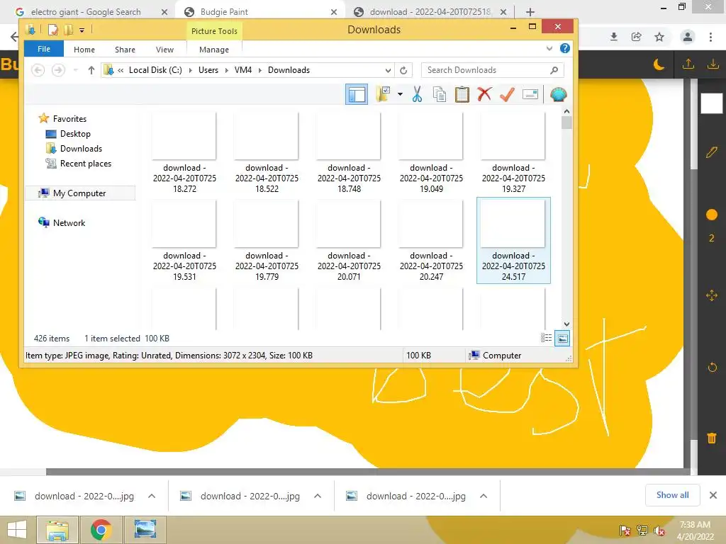
Task: Open the Share ribbon tab
Action: tap(125, 50)
